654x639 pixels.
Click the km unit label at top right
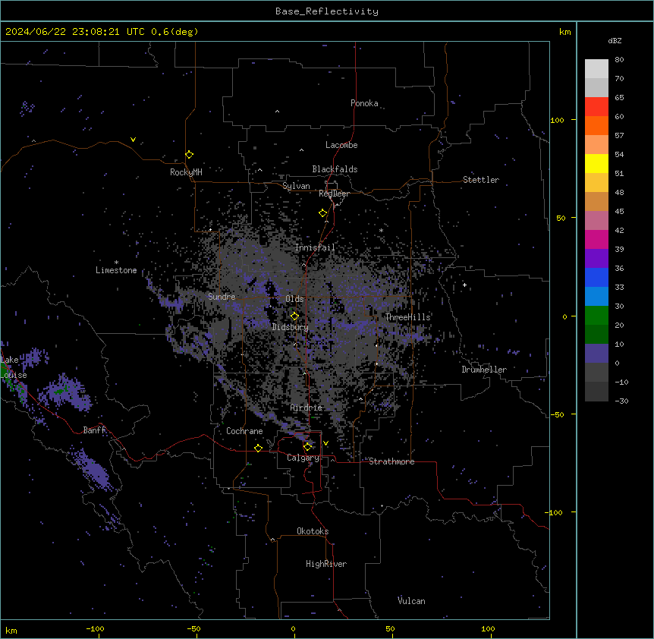click(x=565, y=32)
